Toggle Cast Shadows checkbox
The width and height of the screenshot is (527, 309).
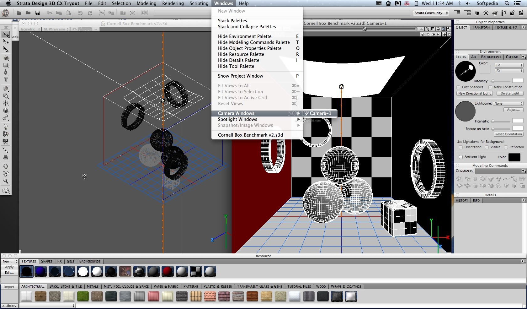[458, 87]
